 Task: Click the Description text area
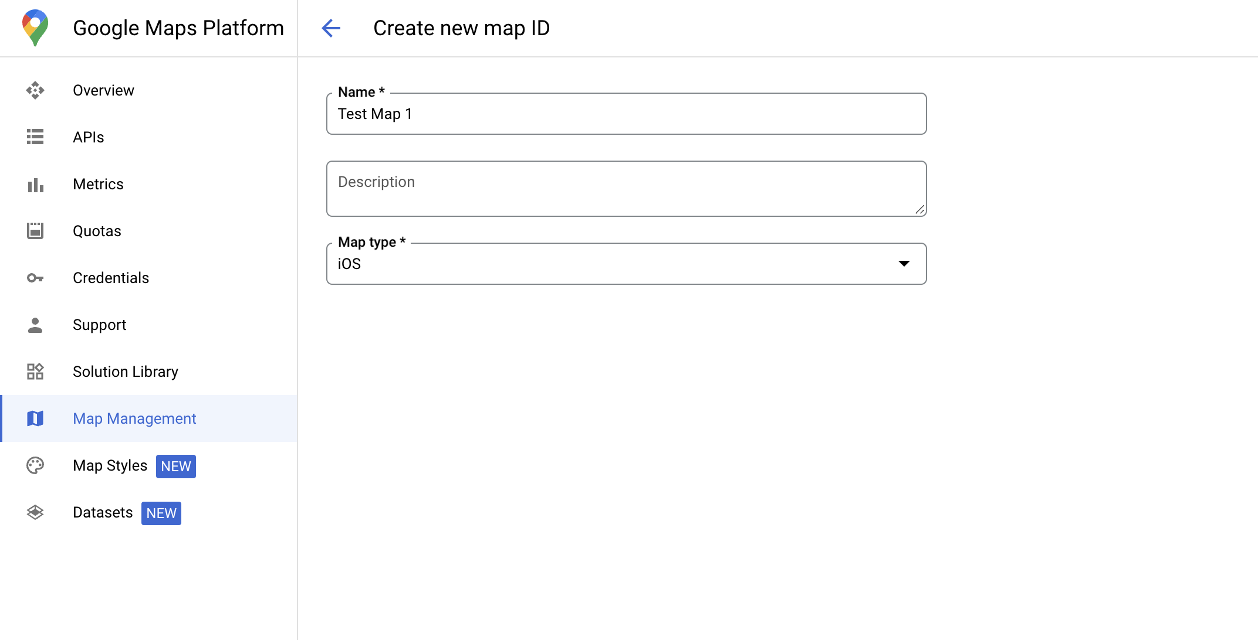tap(627, 189)
